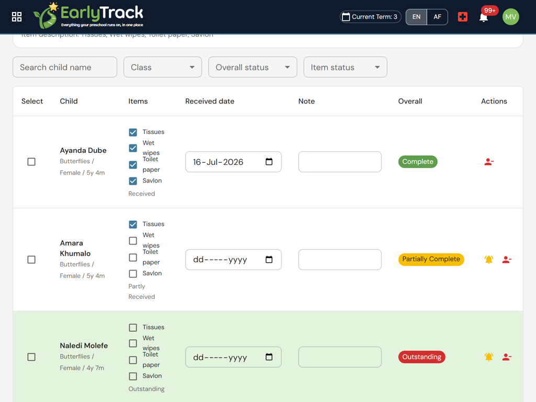Click the Search child name field
The height and width of the screenshot is (402, 536).
tap(65, 67)
